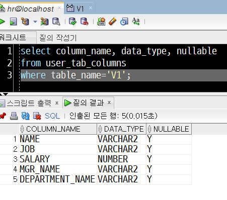Refresh the query result

coord(25,116)
